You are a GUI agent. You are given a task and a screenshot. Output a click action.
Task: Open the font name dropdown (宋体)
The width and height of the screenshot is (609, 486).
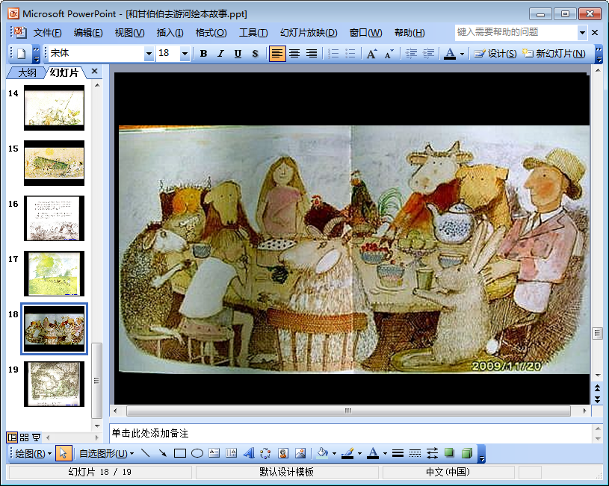click(x=149, y=54)
